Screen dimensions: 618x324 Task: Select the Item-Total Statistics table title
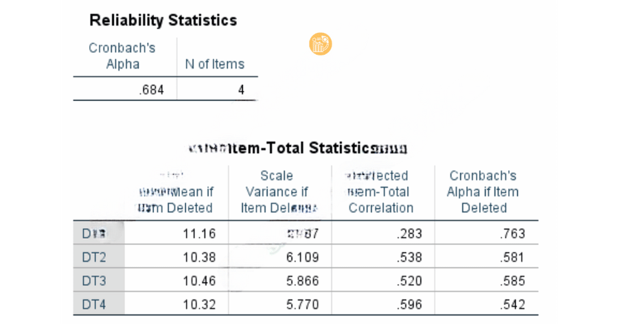tap(298, 148)
